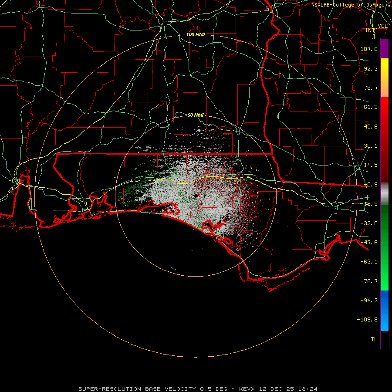Click the 45.6 velocity scale label
The width and height of the screenshot is (392, 392).
coord(371,126)
